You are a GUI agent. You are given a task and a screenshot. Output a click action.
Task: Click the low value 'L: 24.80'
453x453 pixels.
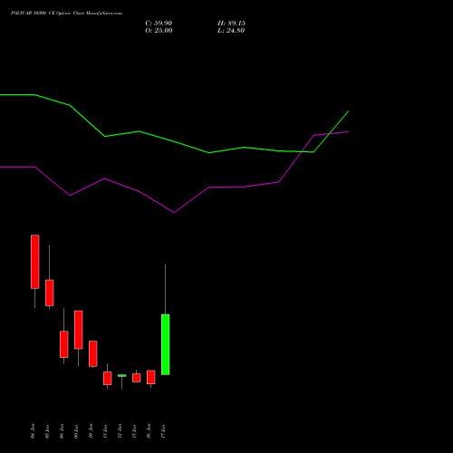pyautogui.click(x=231, y=31)
